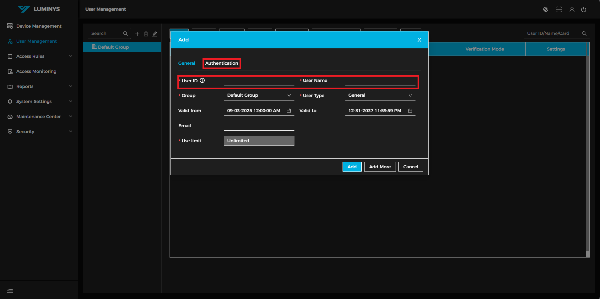The width and height of the screenshot is (600, 299).
Task: Open the User Type dropdown
Action: click(380, 95)
